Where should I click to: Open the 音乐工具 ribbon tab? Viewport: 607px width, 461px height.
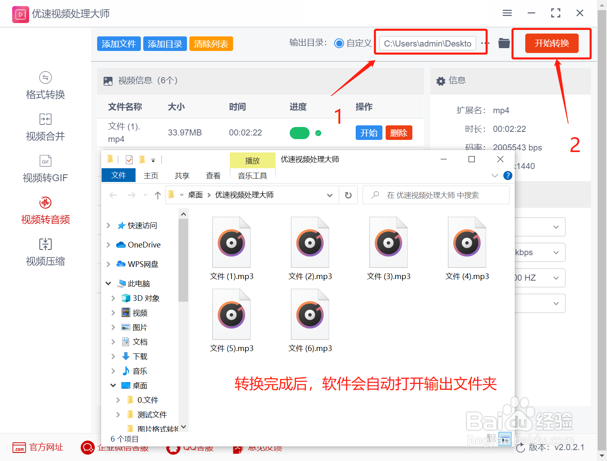click(253, 176)
